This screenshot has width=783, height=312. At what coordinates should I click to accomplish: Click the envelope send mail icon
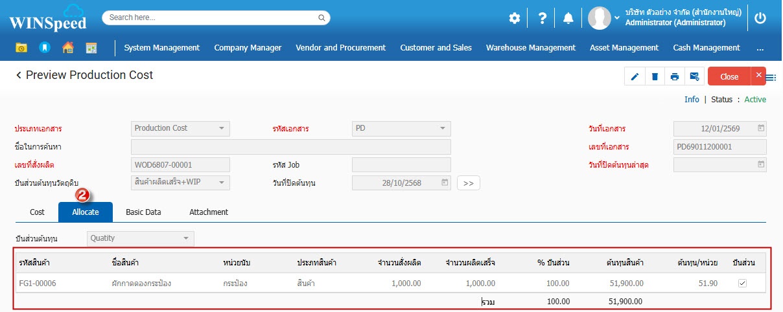tap(694, 76)
